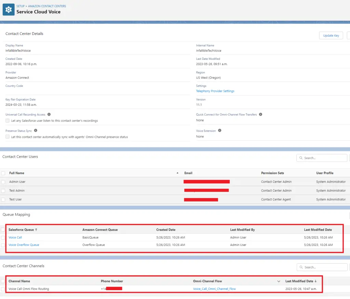350x299 pixels.
Task: Select the Test User row checkbox
Action: [x=3, y=199]
